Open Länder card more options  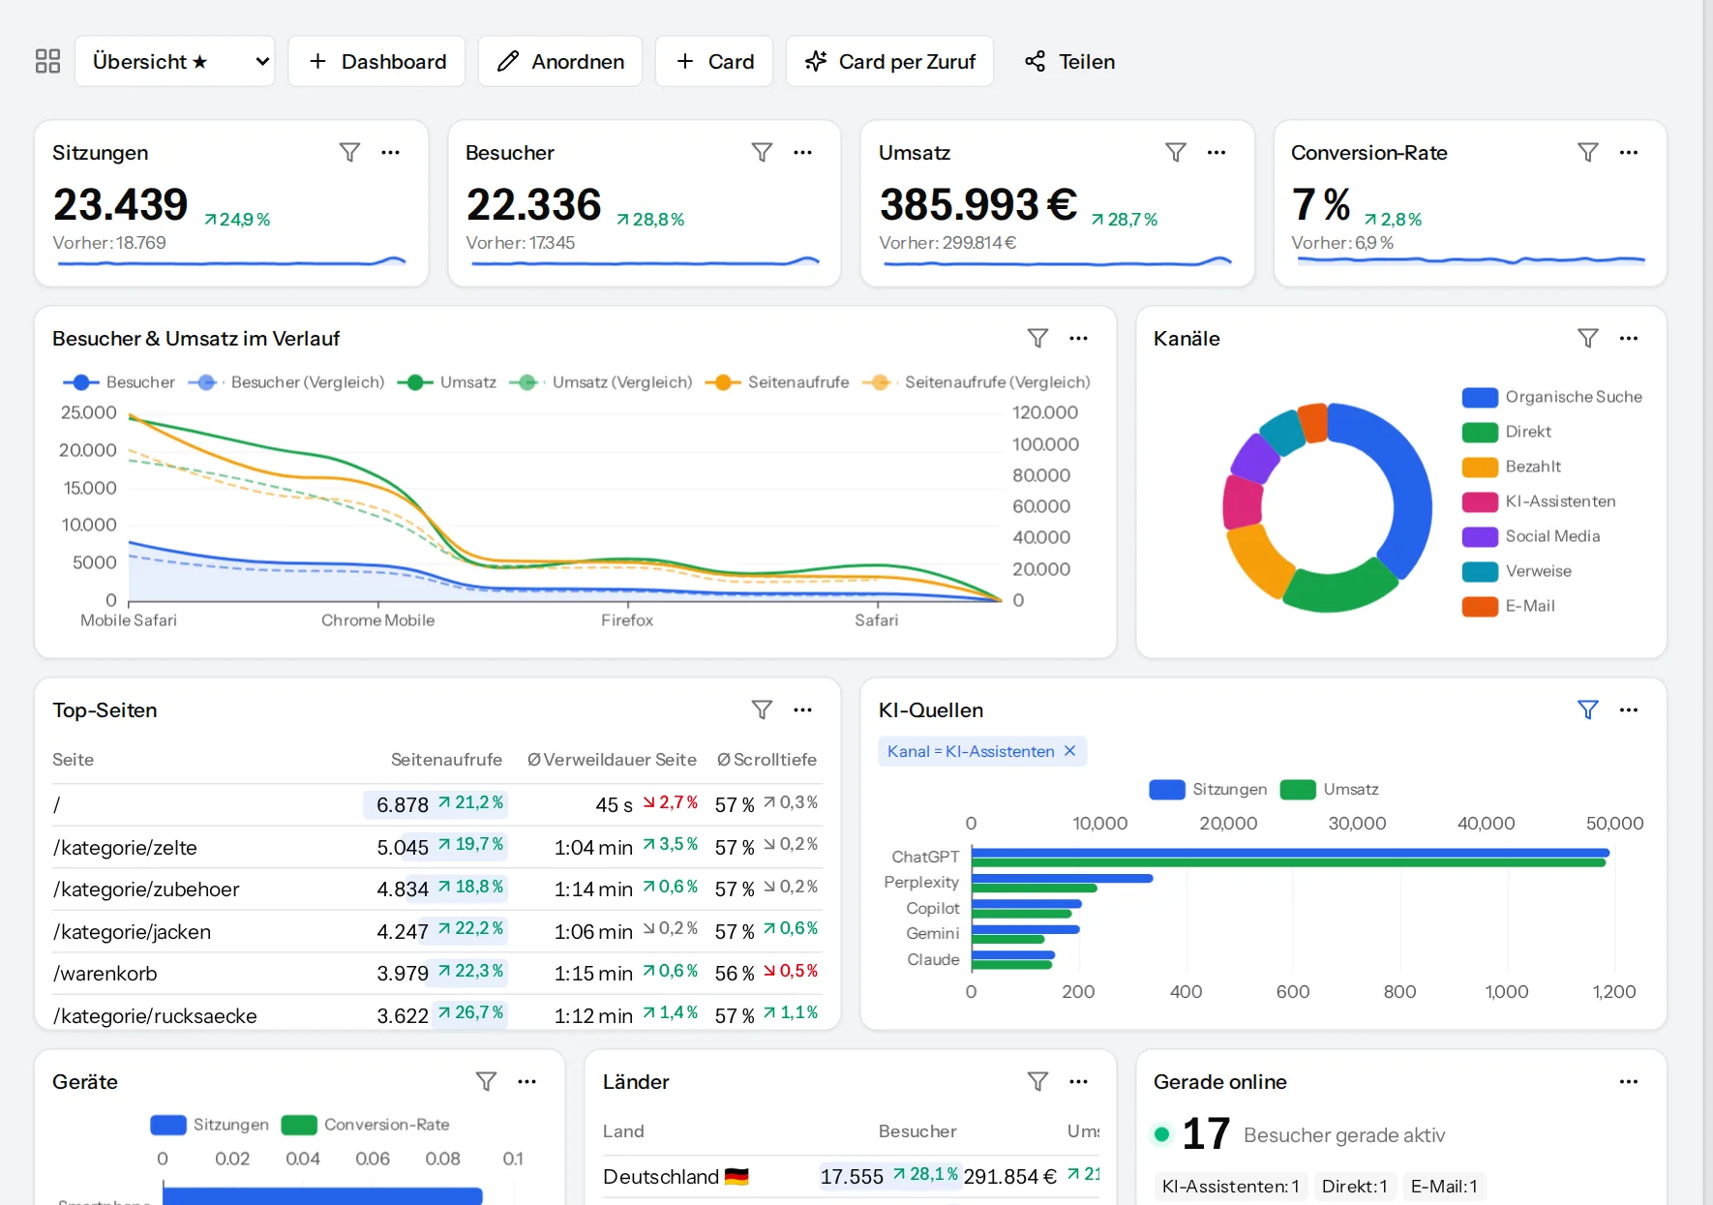tap(1078, 1081)
